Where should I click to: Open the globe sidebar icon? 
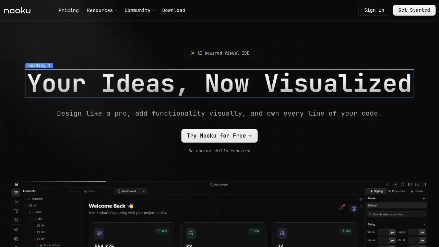[16, 230]
